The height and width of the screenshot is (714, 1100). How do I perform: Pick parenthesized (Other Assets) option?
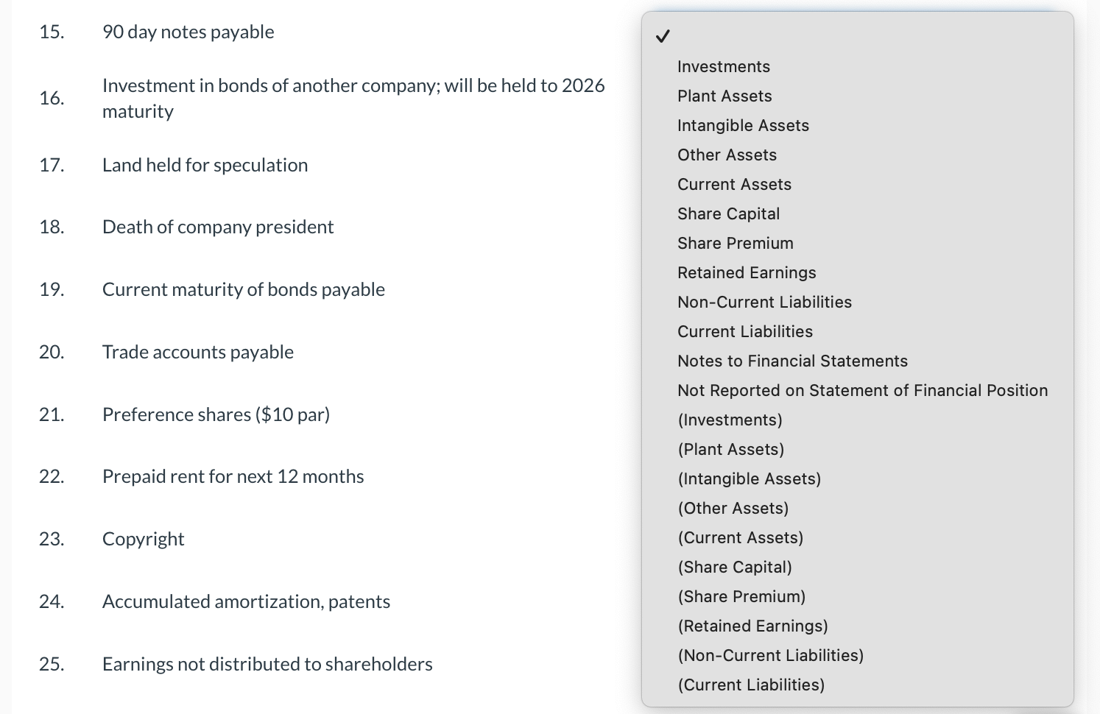pos(733,509)
